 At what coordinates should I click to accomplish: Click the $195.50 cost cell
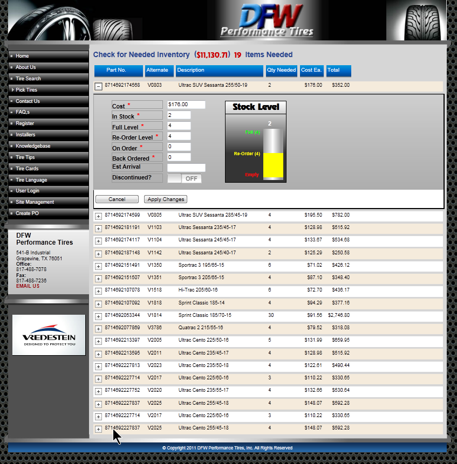313,215
